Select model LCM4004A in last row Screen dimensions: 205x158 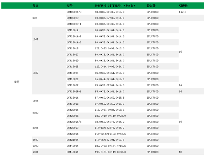[72, 152]
